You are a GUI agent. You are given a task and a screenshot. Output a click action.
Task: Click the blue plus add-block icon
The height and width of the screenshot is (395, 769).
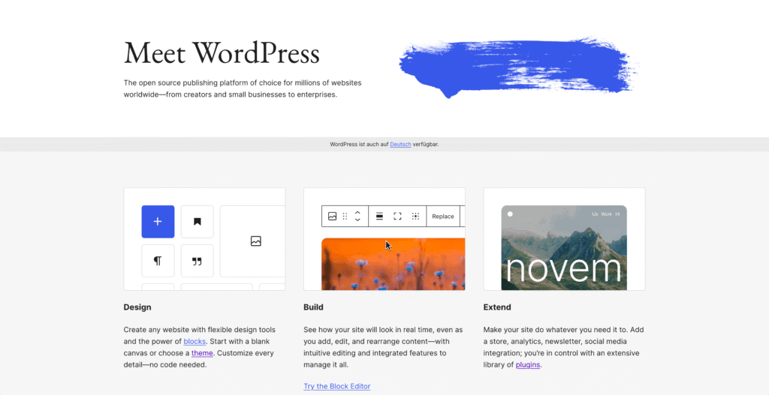pos(158,222)
